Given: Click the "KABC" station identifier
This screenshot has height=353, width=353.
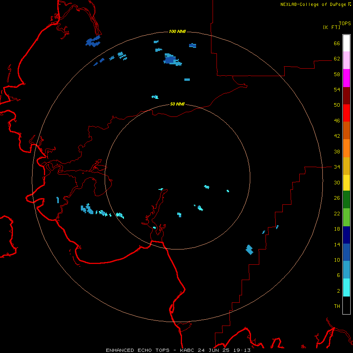Looking at the screenshot, I should [x=188, y=350].
